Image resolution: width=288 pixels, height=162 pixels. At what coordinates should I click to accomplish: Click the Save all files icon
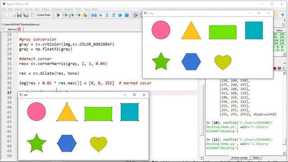point(26,15)
